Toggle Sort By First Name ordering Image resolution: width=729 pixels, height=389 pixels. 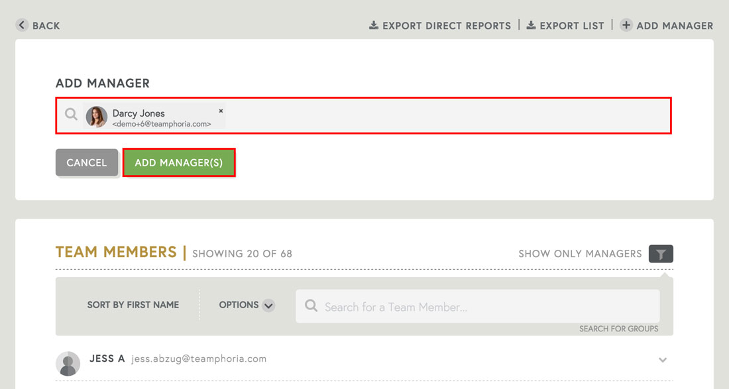[133, 305]
